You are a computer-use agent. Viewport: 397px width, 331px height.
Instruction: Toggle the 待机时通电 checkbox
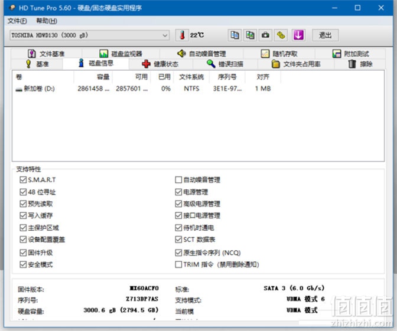pyautogui.click(x=178, y=228)
